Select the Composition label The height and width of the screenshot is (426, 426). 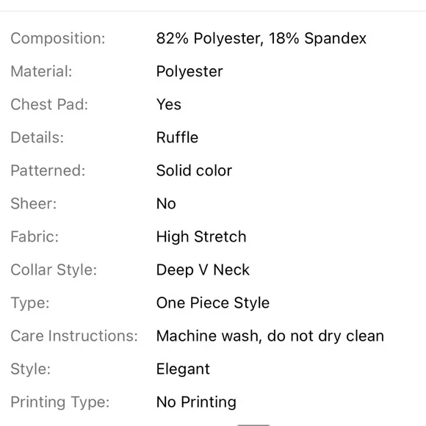[58, 38]
